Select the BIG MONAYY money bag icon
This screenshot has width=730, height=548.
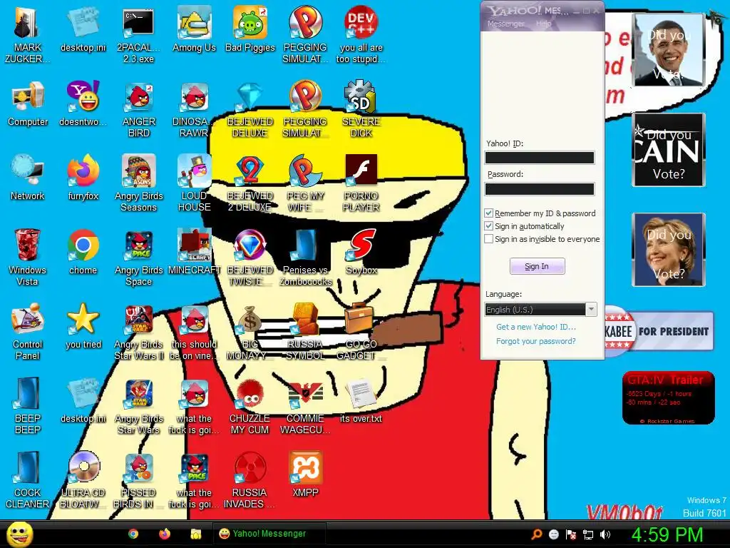[x=250, y=331]
